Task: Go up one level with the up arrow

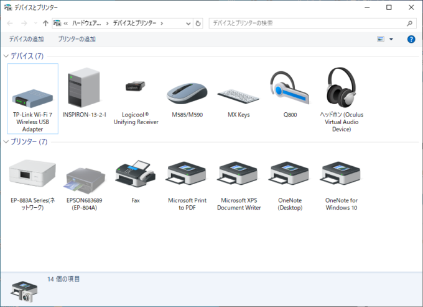Action: 45,24
